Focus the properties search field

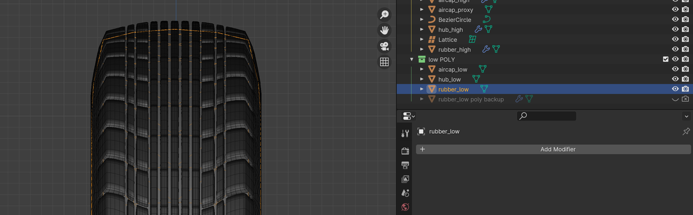coord(546,116)
